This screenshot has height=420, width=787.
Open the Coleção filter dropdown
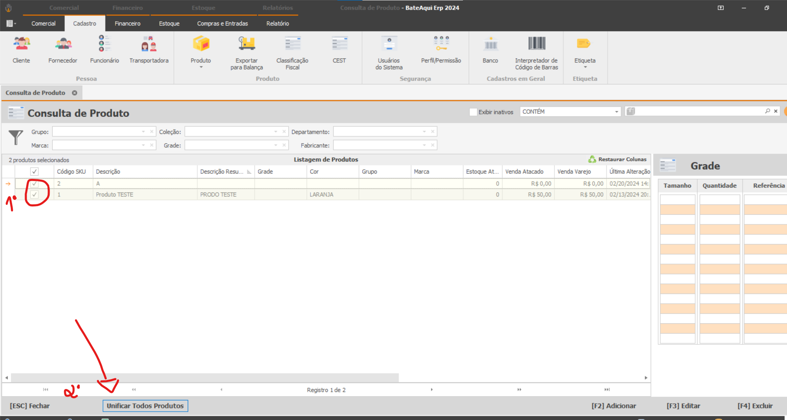coord(276,132)
